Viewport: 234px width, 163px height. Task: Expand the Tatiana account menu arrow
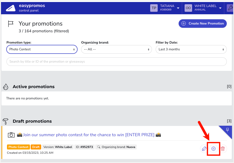[178, 8]
